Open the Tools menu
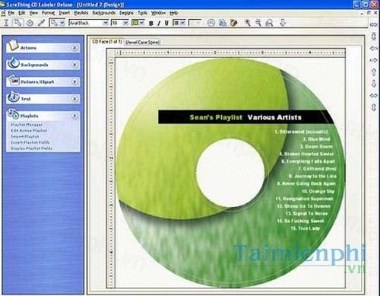 142,13
